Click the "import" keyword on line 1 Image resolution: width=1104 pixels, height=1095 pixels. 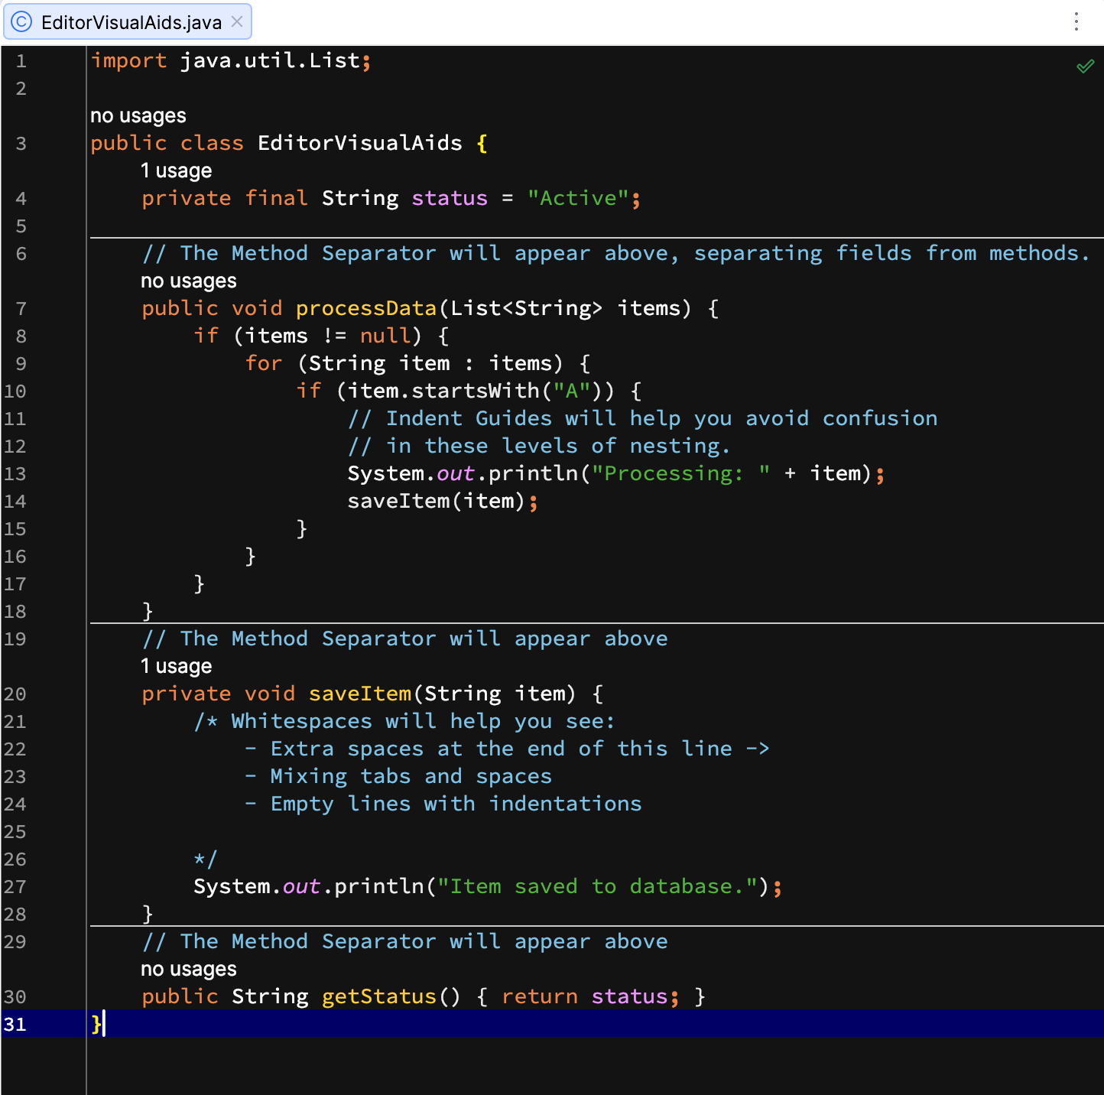tap(129, 60)
